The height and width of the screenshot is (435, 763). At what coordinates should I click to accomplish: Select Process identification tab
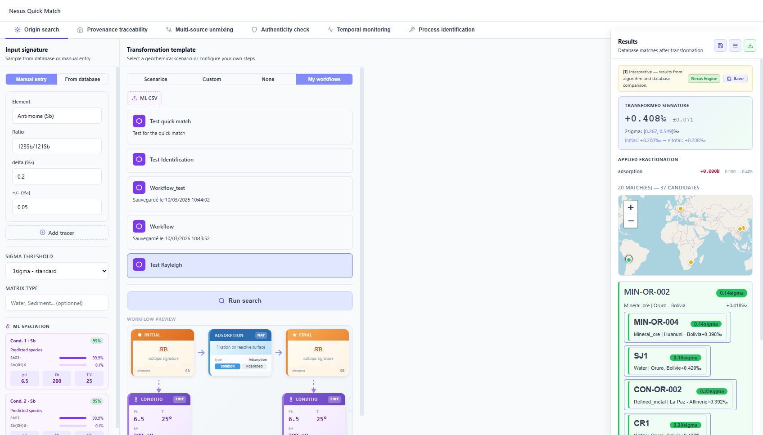coord(442,30)
